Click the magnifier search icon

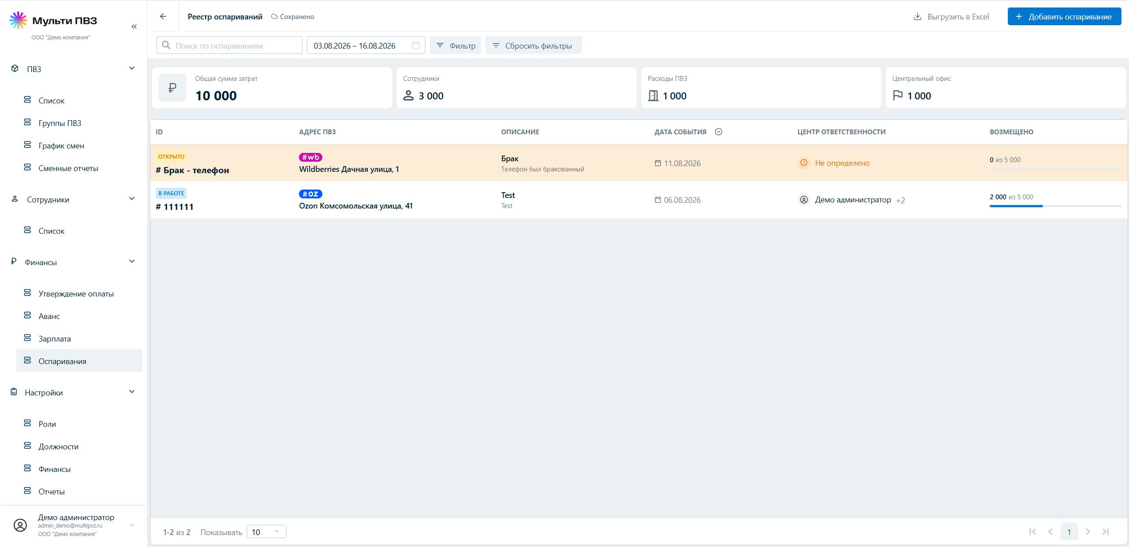166,45
